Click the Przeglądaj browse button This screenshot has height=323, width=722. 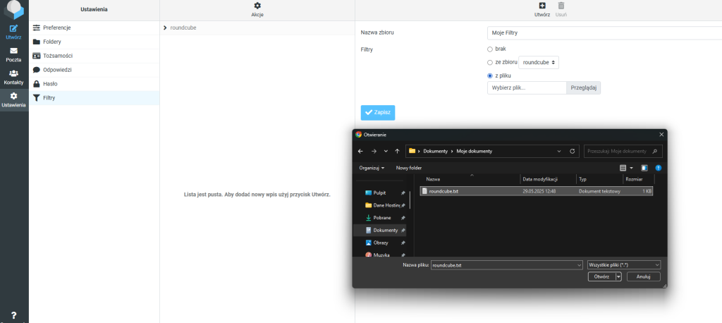pos(583,87)
